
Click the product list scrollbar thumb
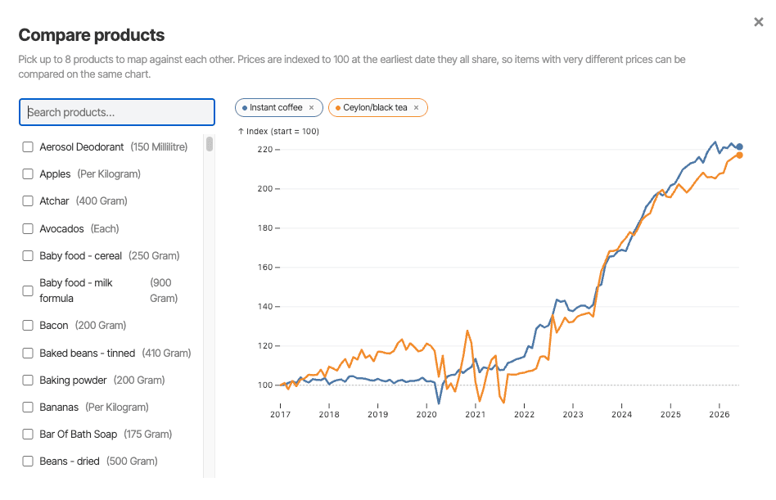click(x=210, y=144)
